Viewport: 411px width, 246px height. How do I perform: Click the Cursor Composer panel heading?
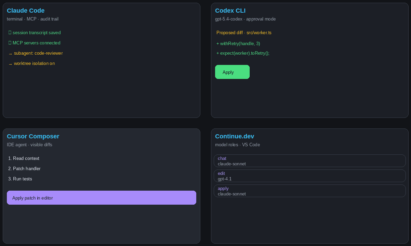coord(33,136)
